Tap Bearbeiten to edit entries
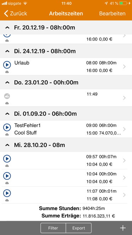 click(x=113, y=13)
